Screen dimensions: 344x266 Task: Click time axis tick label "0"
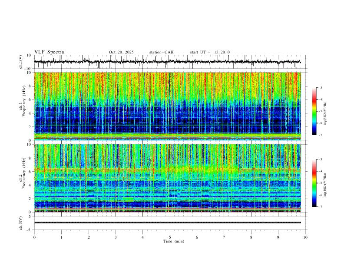click(x=34, y=237)
